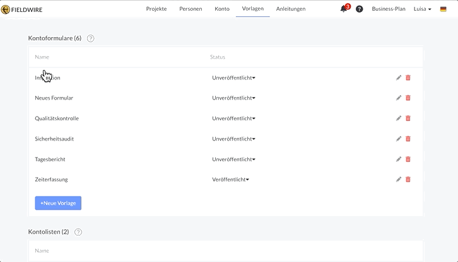Viewport: 458px width, 262px height.
Task: Delete the Zeiterfassung form
Action: (408, 179)
